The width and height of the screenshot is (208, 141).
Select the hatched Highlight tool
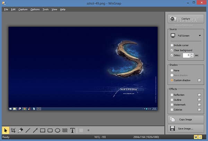65,130
